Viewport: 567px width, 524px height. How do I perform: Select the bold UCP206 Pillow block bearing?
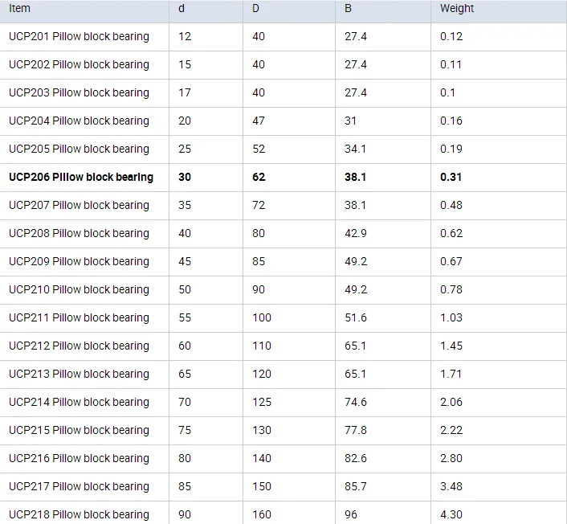click(80, 177)
